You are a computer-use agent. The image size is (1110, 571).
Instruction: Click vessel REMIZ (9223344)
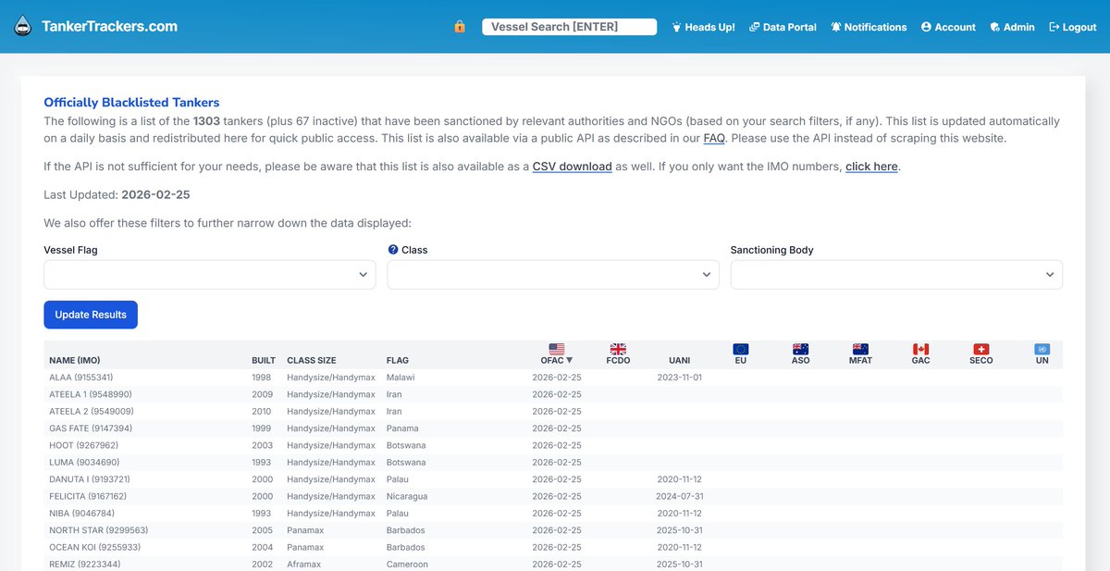[85, 564]
